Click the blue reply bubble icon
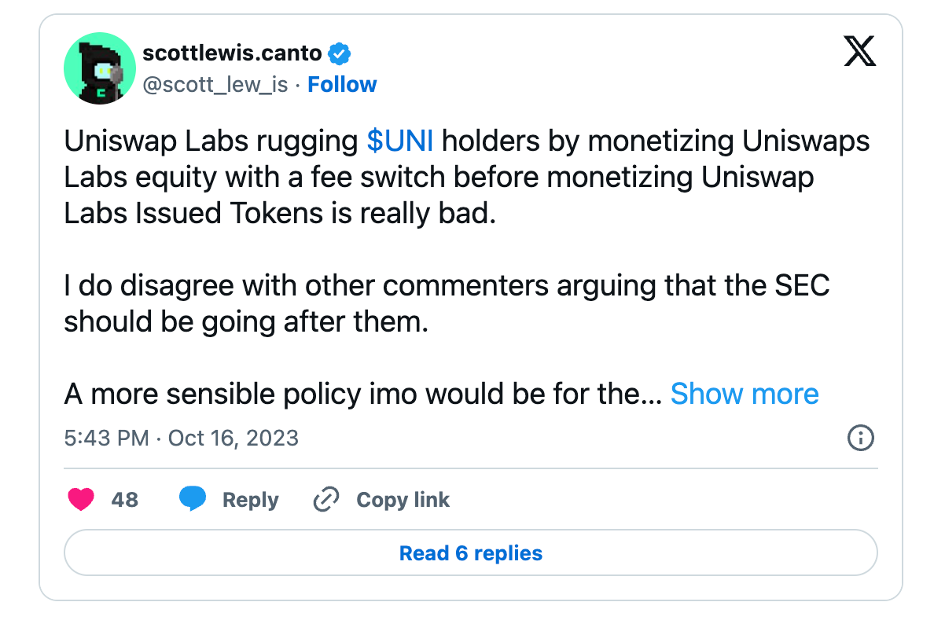The height and width of the screenshot is (624, 934). coord(193,500)
